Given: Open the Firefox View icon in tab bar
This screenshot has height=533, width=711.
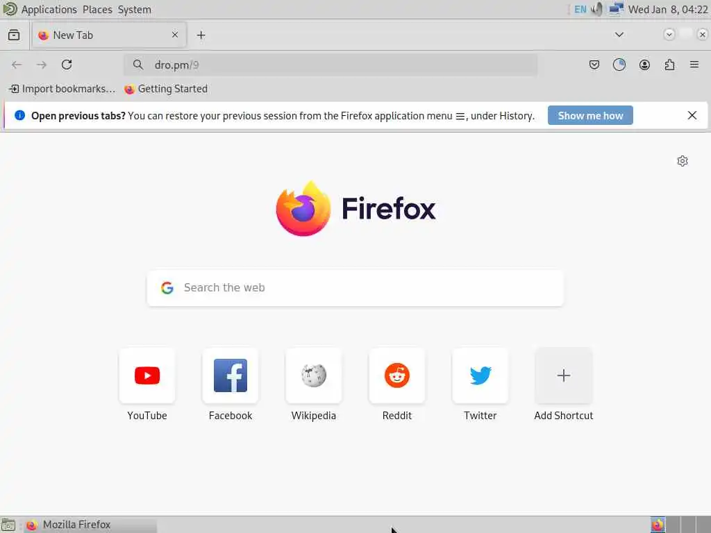Looking at the screenshot, I should (x=14, y=35).
